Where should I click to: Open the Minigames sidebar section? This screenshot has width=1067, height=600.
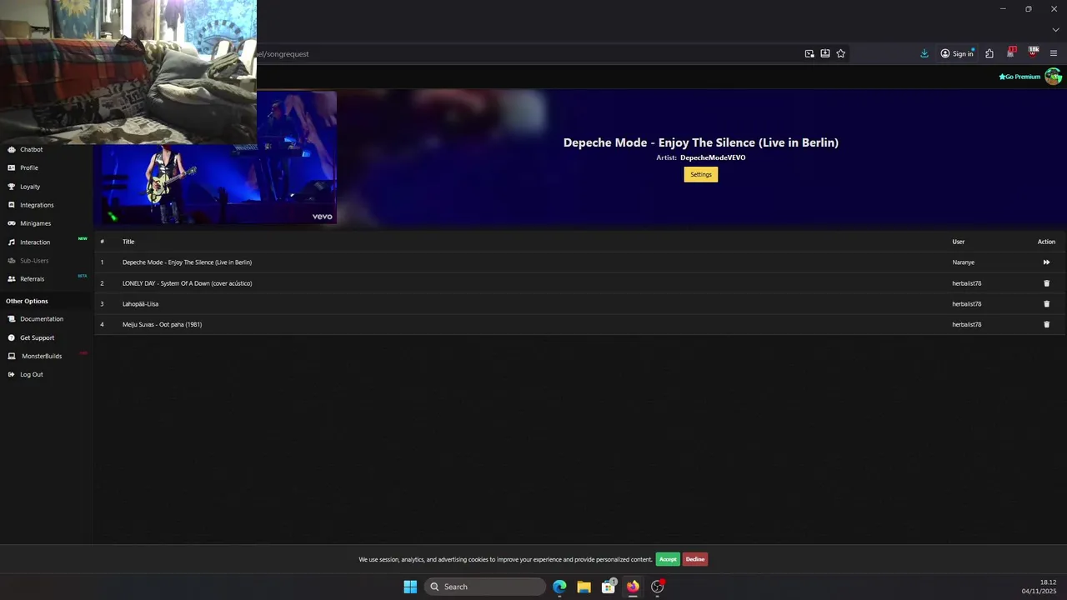(35, 223)
